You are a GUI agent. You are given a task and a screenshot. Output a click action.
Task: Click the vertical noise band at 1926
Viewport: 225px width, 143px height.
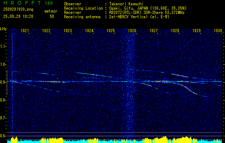[130, 85]
